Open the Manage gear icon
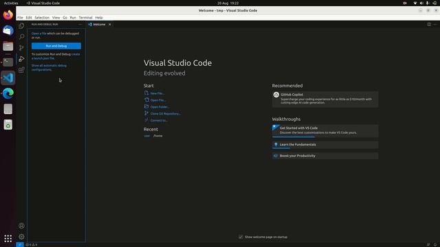The height and width of the screenshot is (247, 440). (21, 237)
